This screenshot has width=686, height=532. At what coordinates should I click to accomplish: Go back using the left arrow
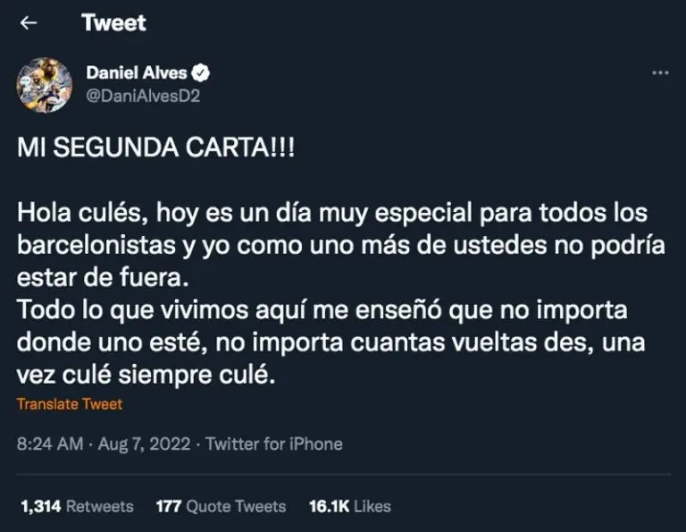click(x=29, y=24)
